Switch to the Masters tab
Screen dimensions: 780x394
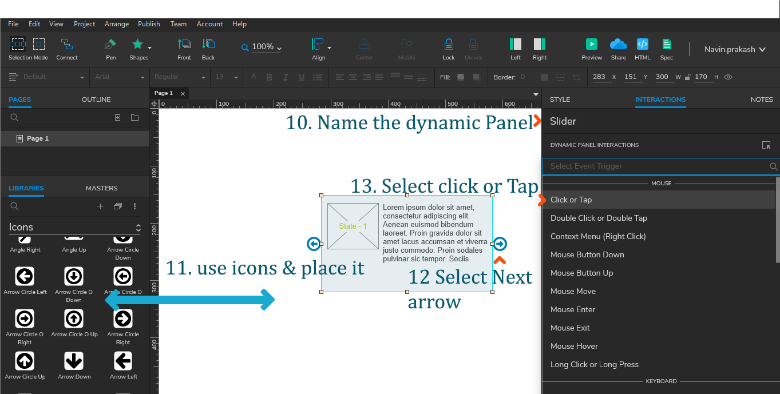[101, 188]
